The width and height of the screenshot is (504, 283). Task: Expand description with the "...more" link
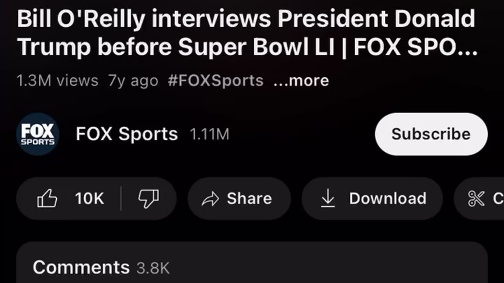(x=301, y=81)
